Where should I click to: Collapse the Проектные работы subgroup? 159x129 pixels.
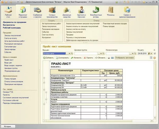(46, 92)
